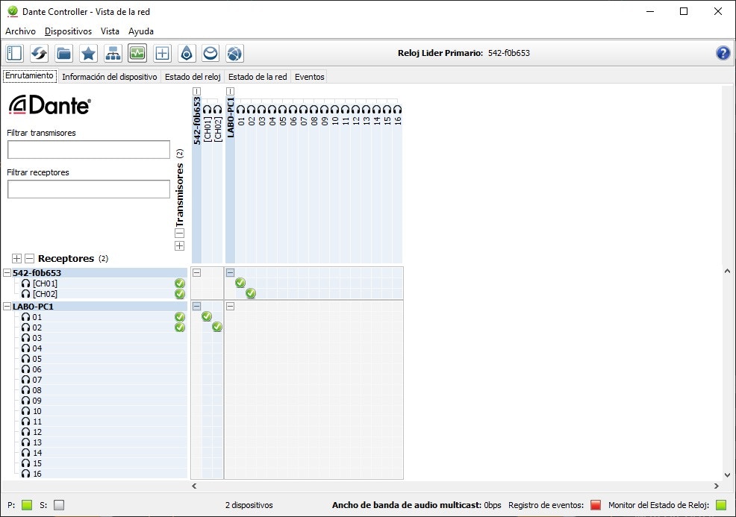The height and width of the screenshot is (517, 736).
Task: Click the horizontal scrollbar left arrow
Action: click(x=194, y=486)
